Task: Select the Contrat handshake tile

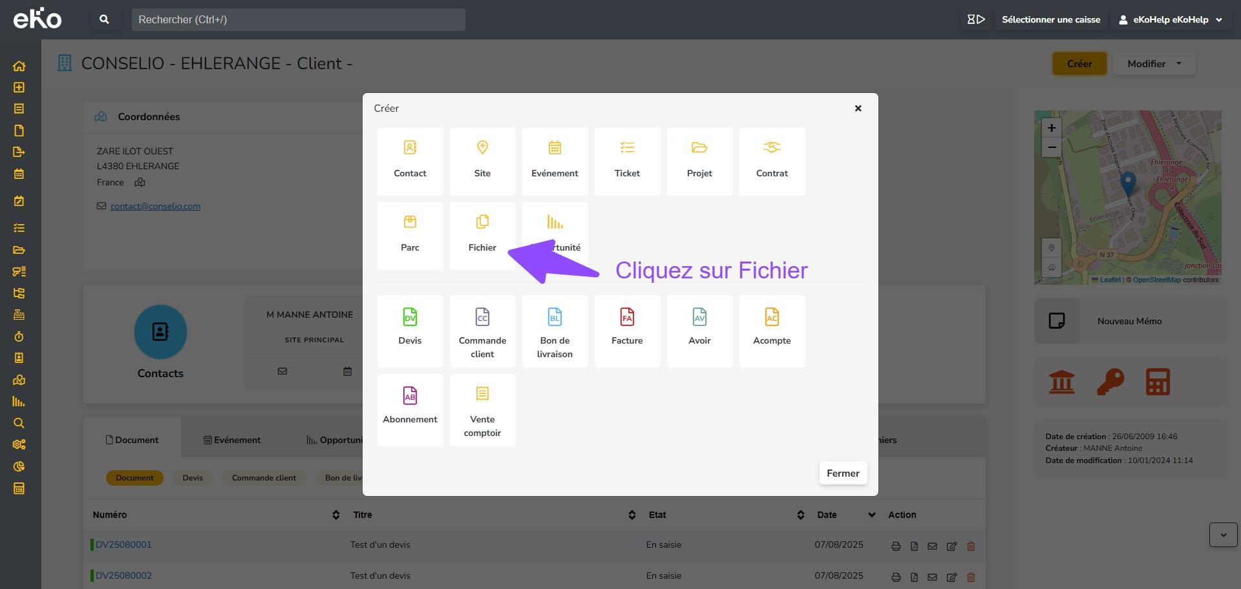Action: point(772,161)
